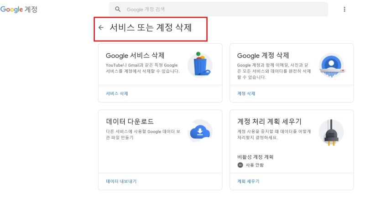
Task: Click the cloud download illustration
Action: tap(200, 131)
